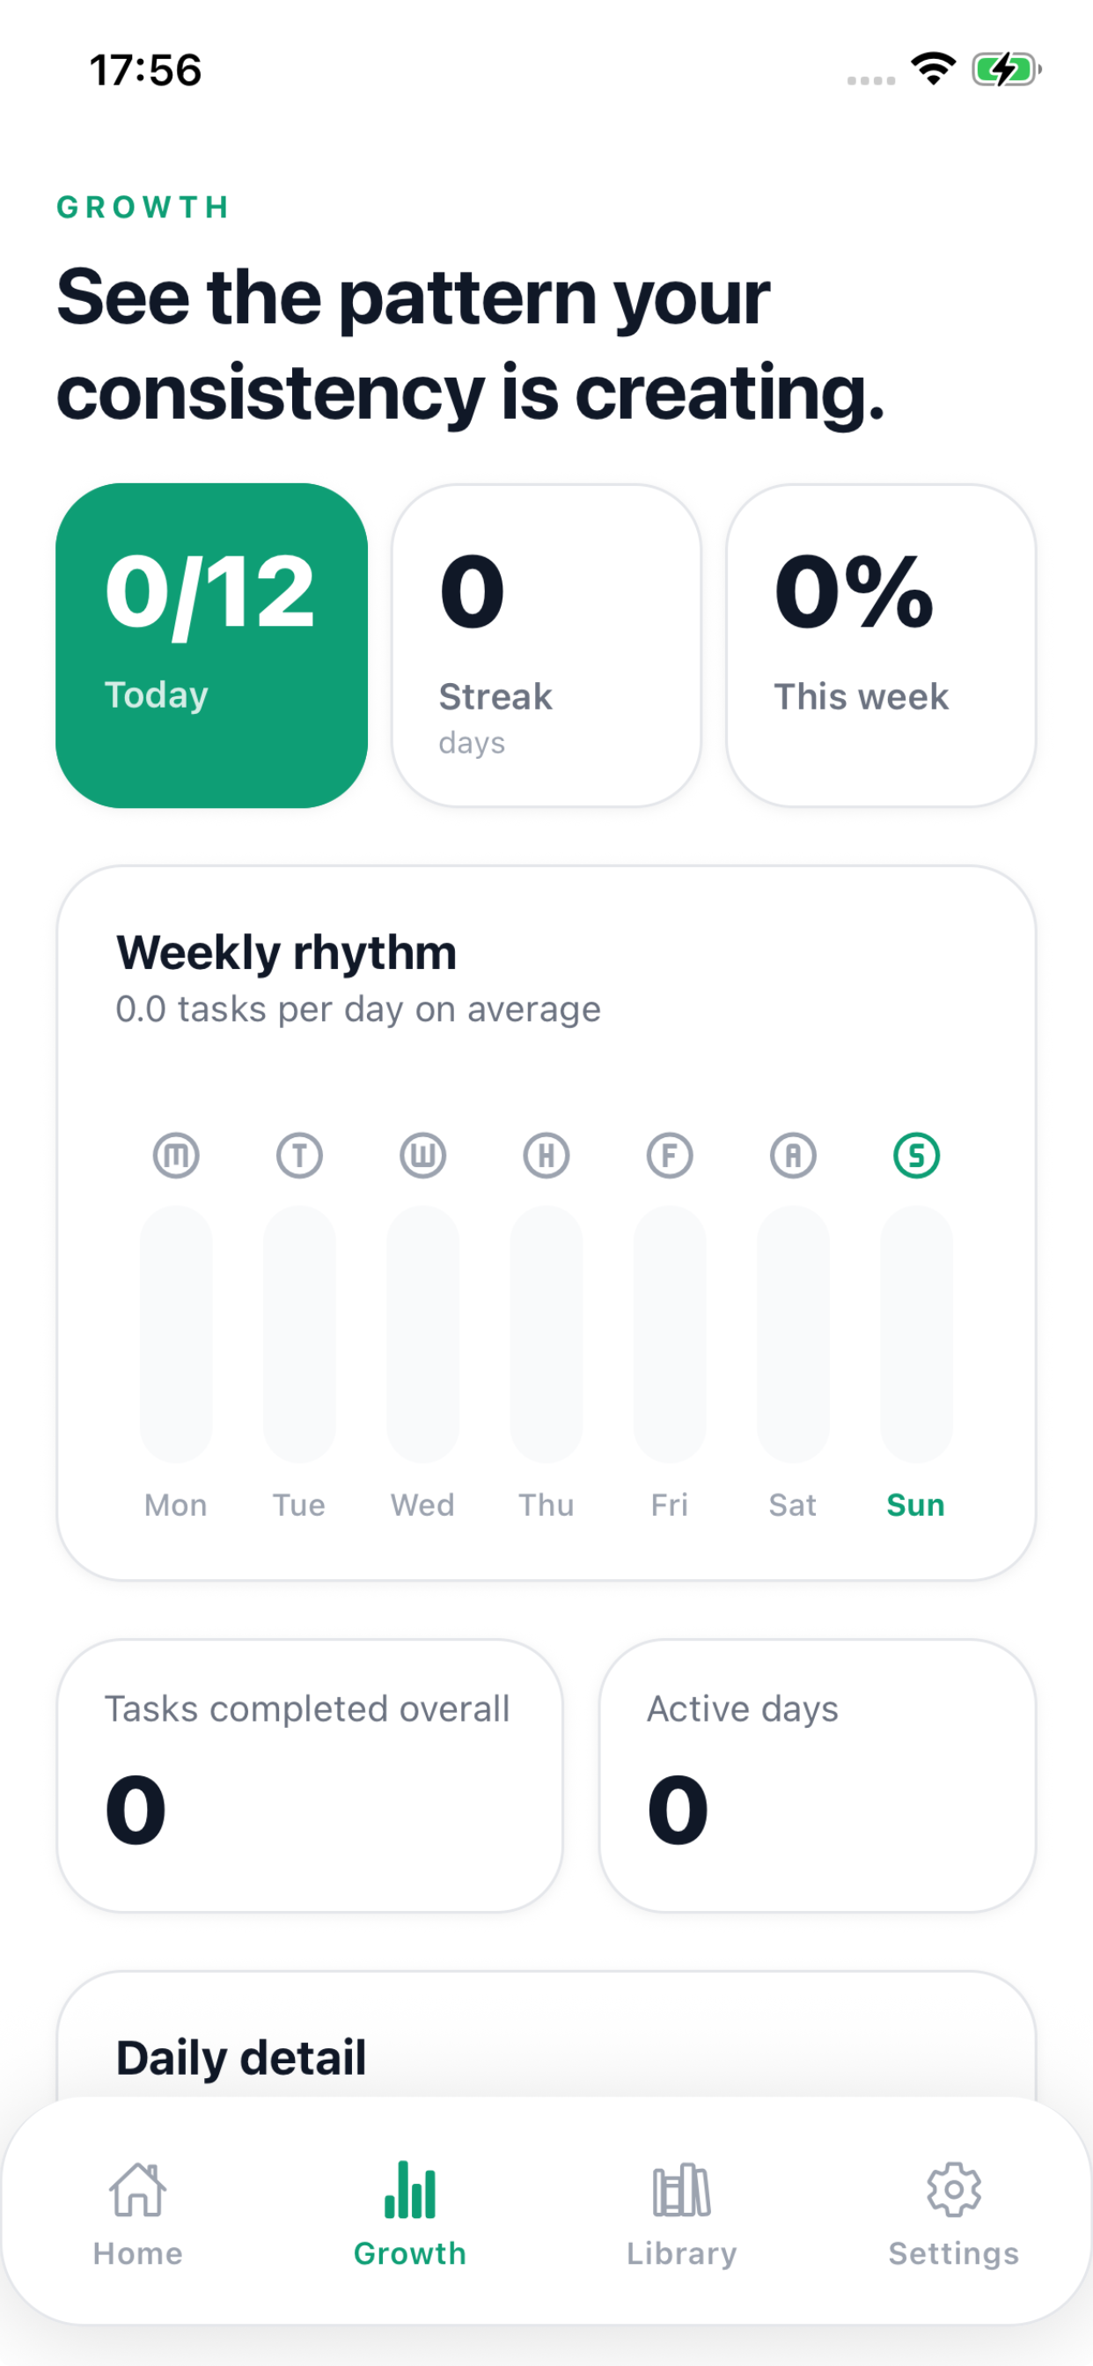Tap the Growth bar chart icon

[409, 2189]
